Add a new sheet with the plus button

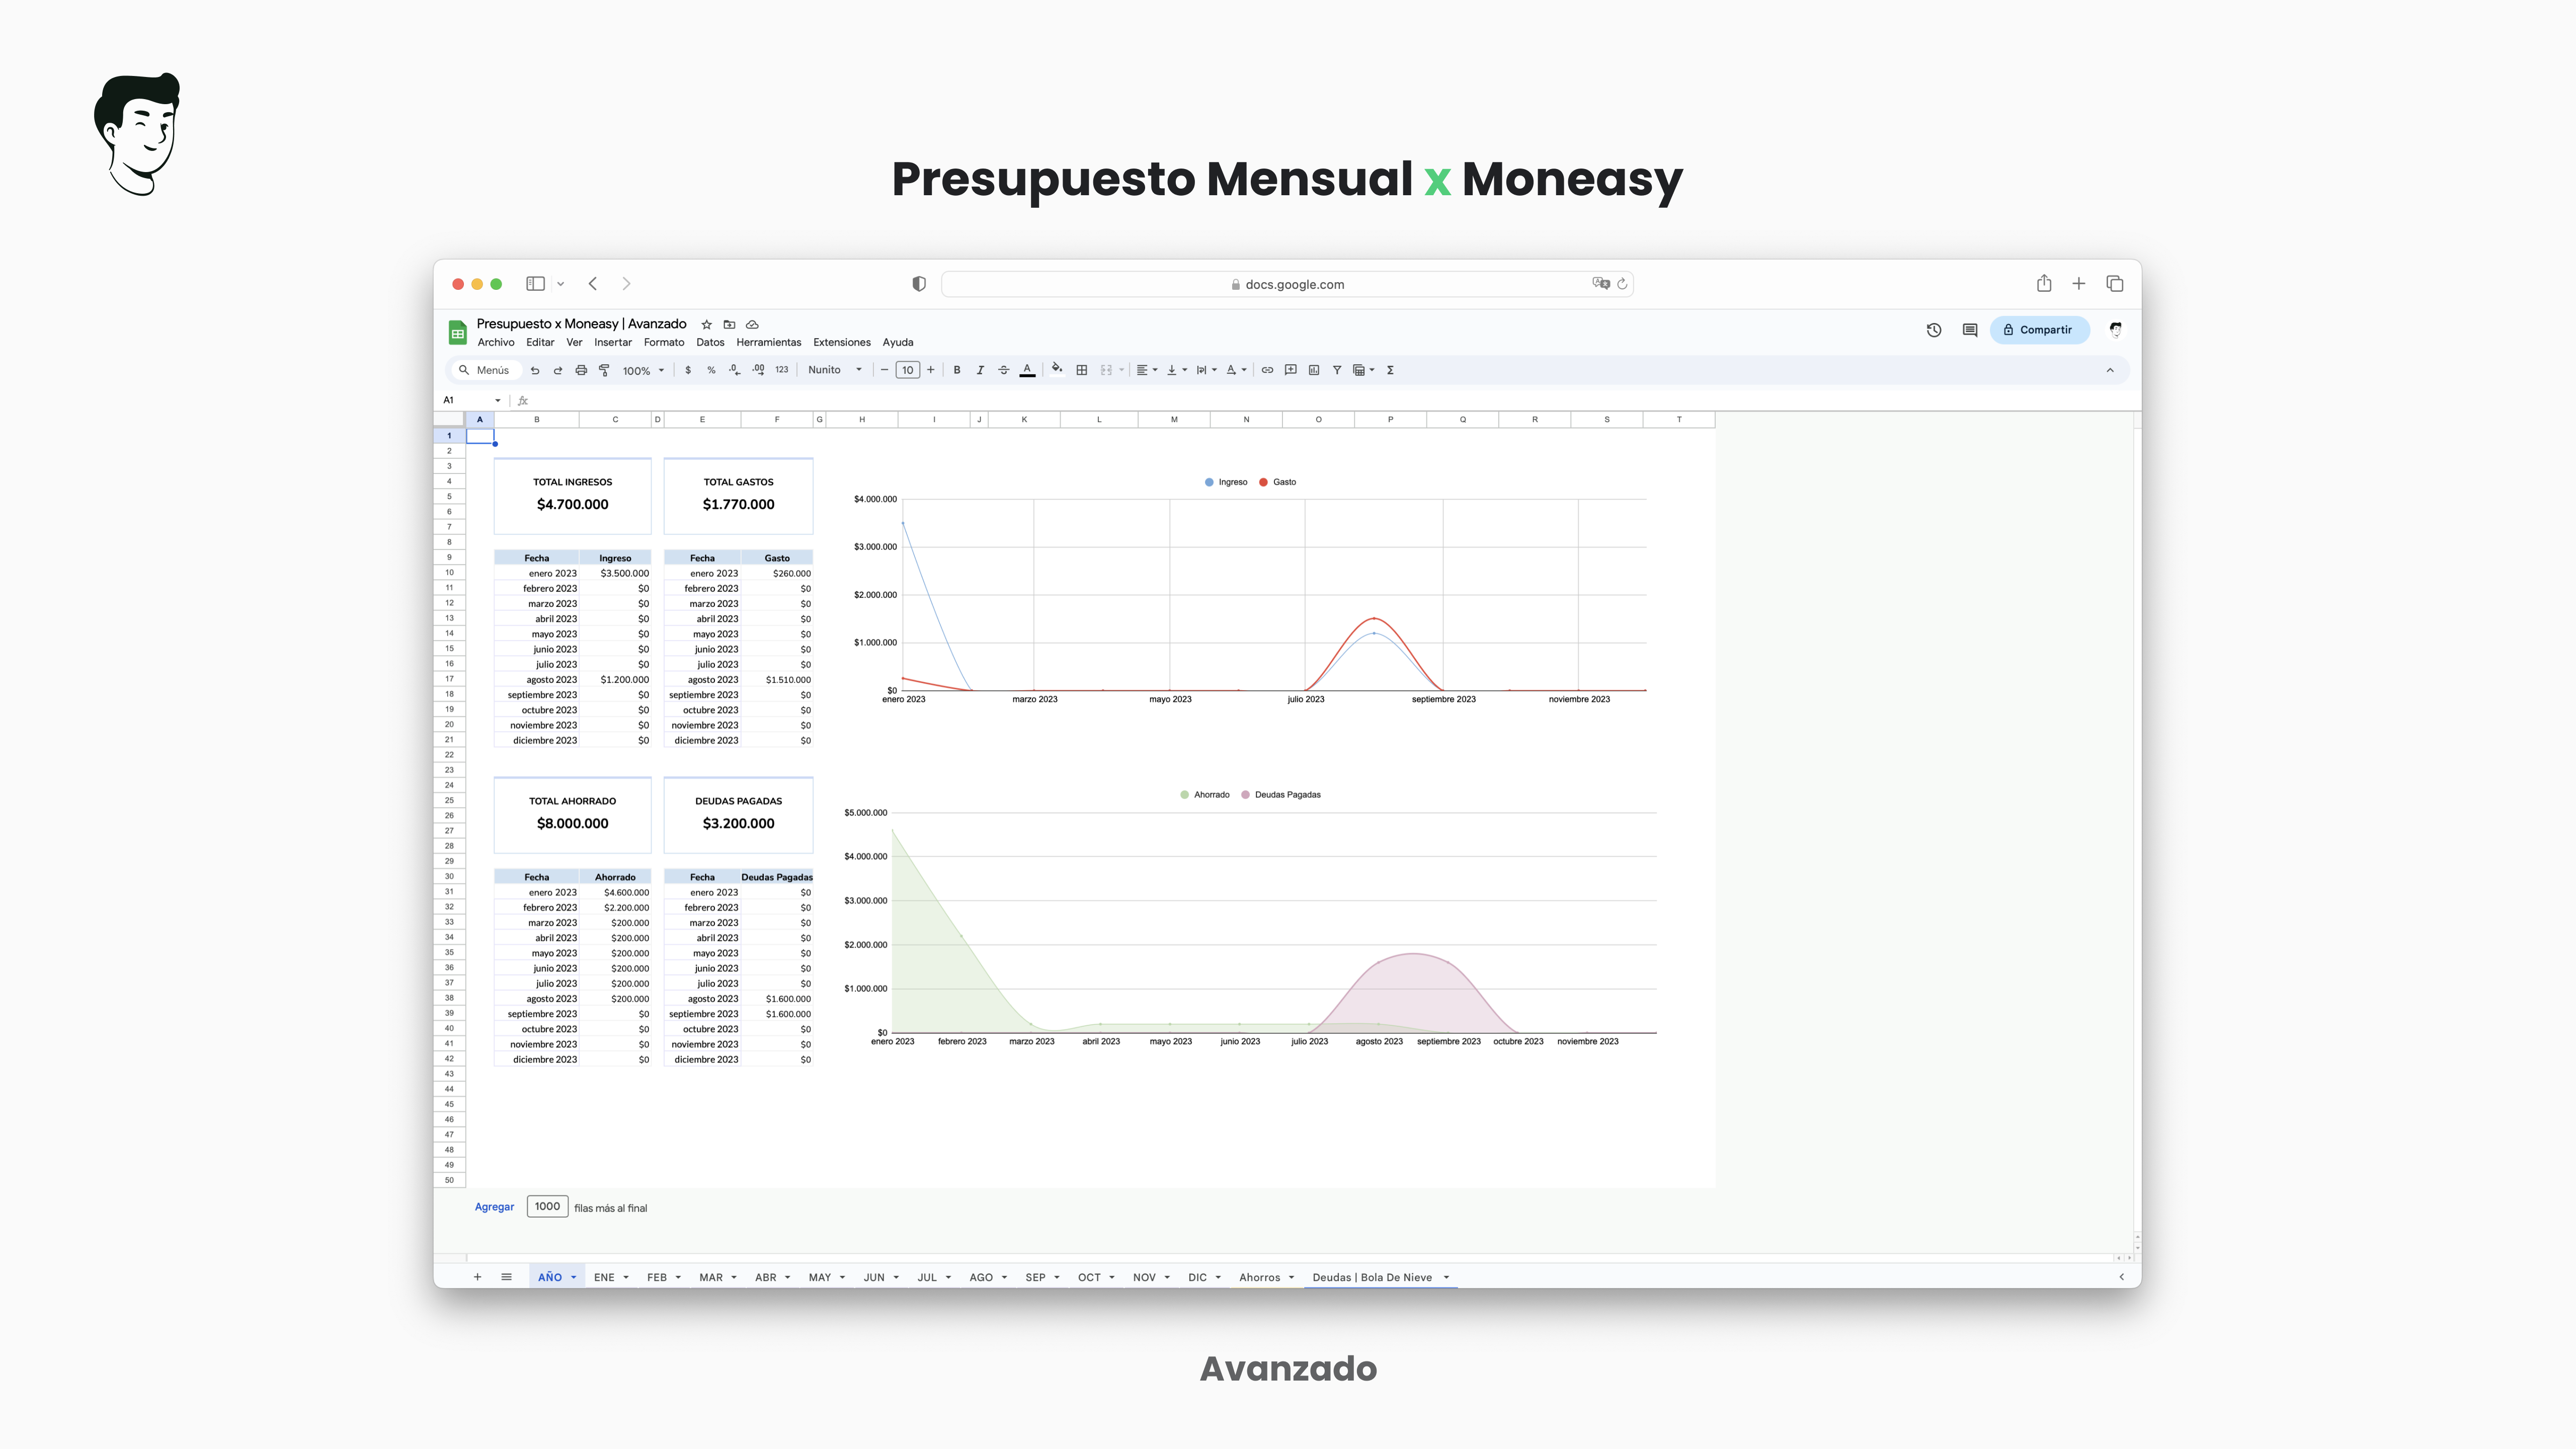(x=477, y=1277)
